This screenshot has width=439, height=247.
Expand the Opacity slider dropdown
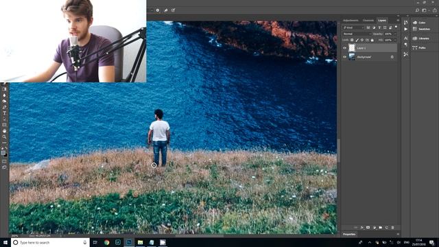[x=395, y=34]
